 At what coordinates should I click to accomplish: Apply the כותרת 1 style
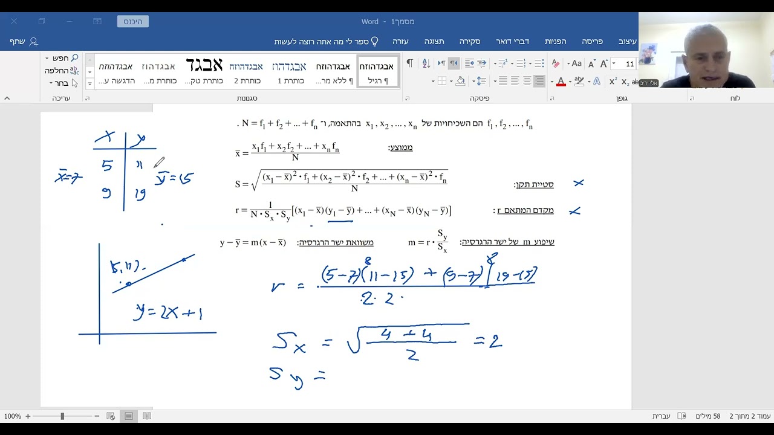pyautogui.click(x=290, y=72)
